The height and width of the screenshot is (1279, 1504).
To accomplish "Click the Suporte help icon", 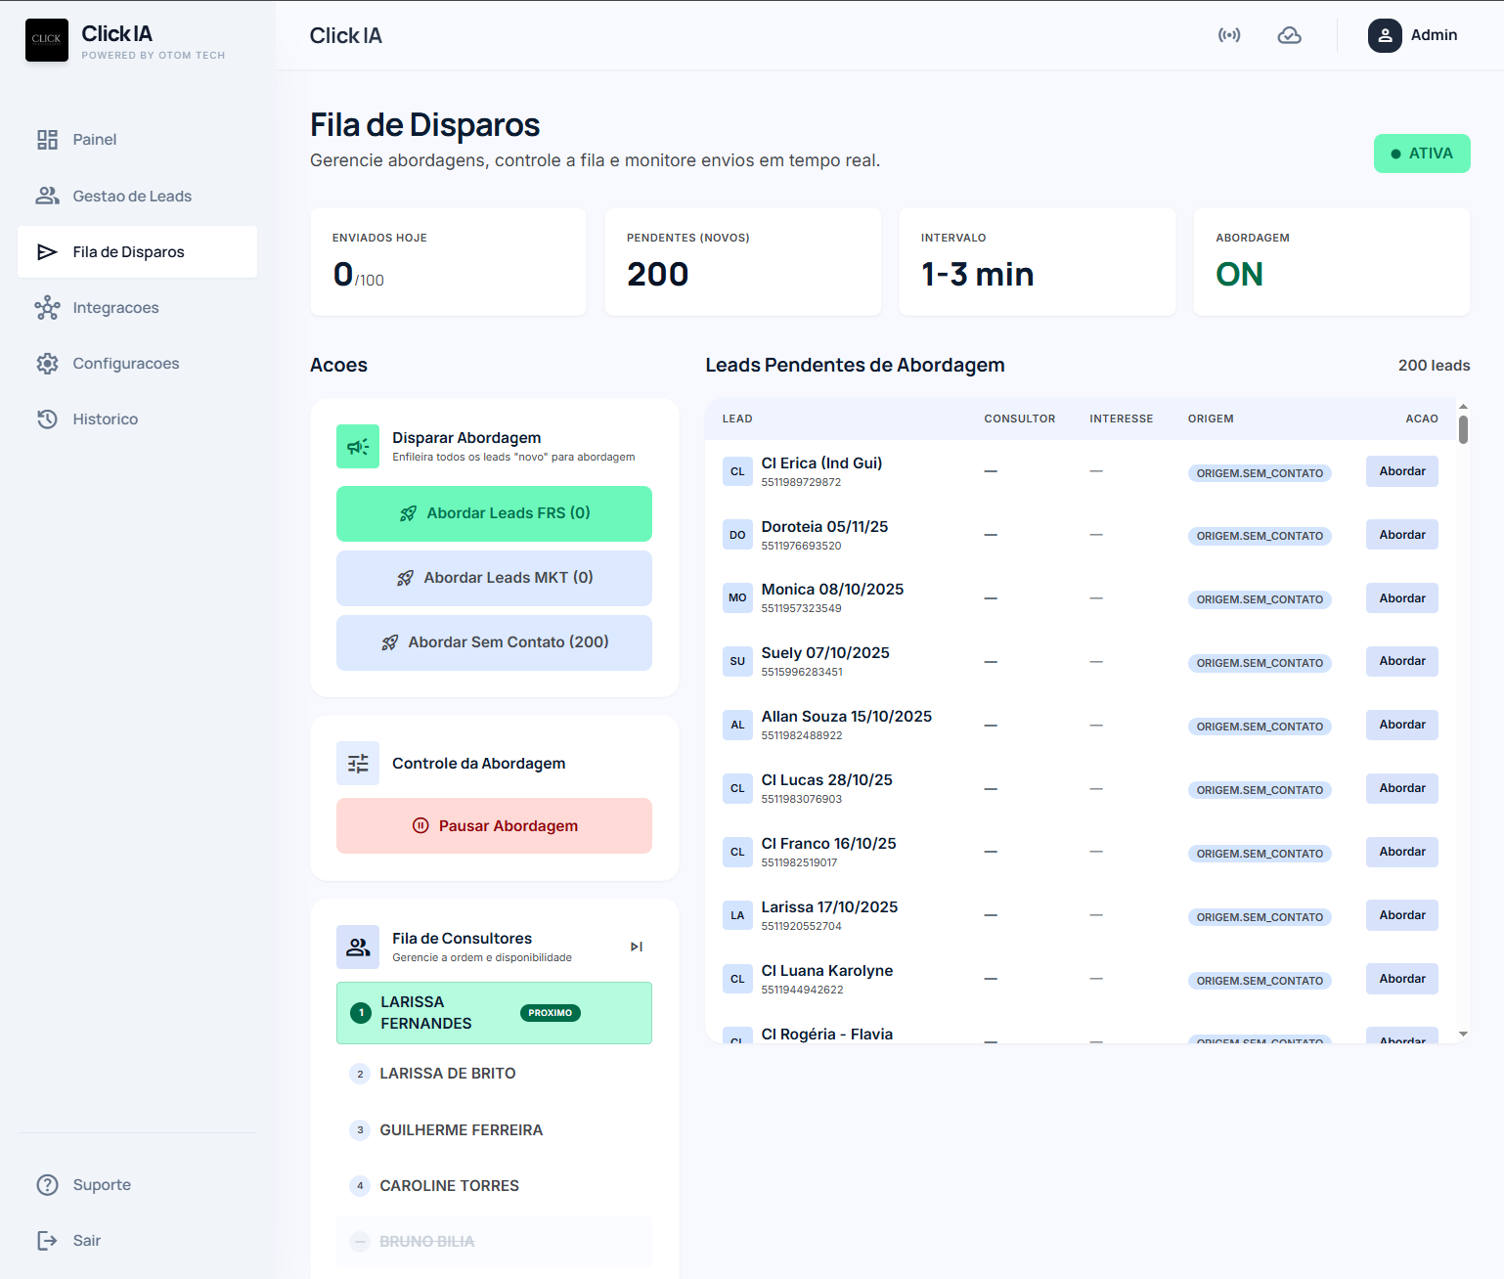I will pos(47,1184).
